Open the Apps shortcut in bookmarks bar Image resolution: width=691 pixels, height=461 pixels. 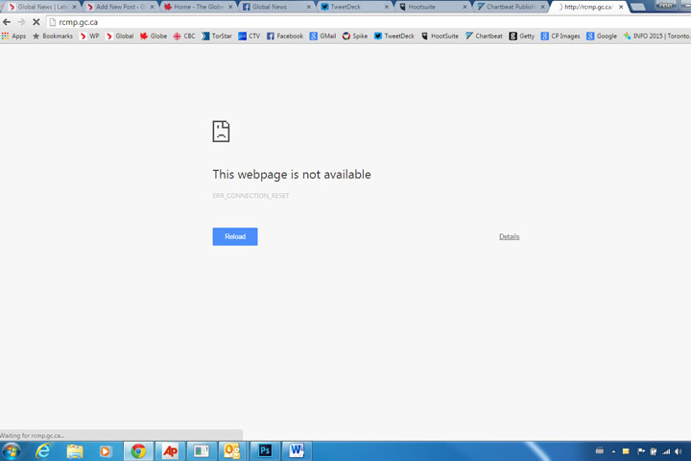point(13,36)
